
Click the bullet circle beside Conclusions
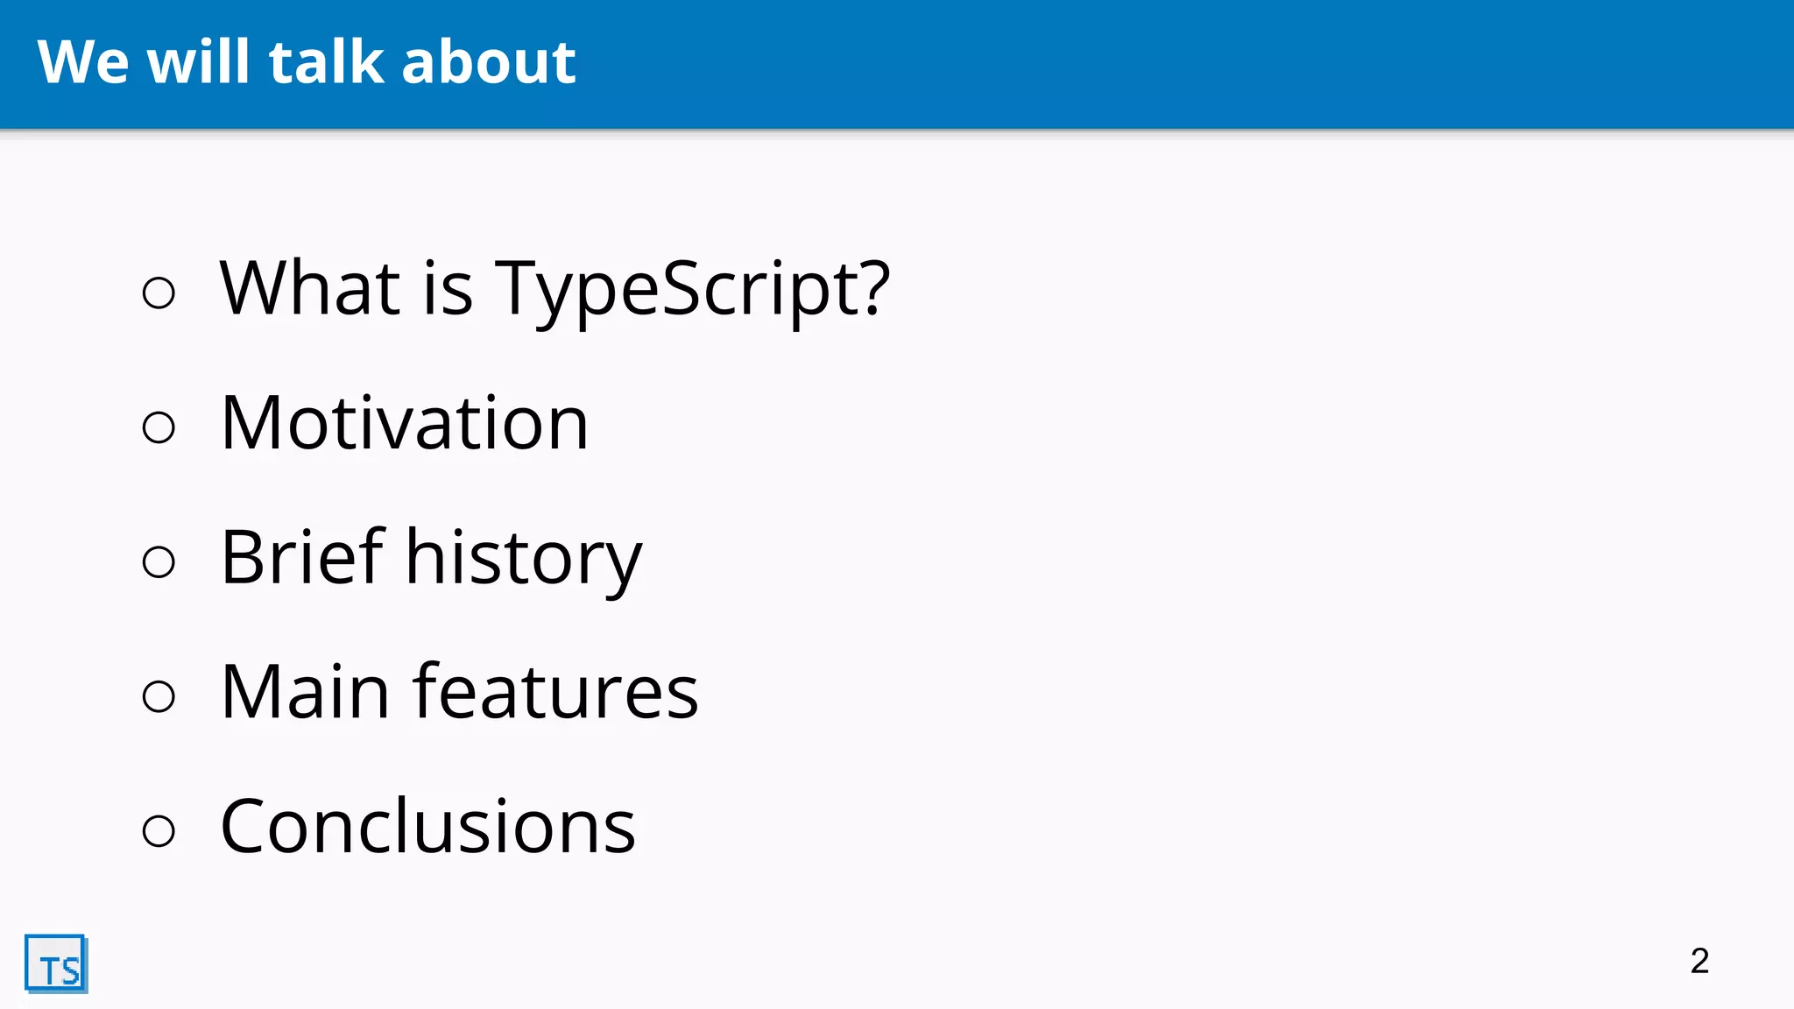point(159,830)
